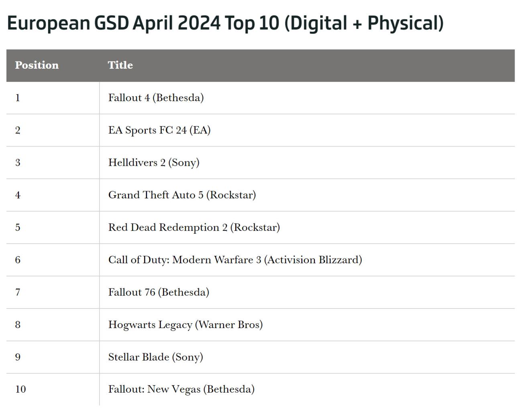Select position number 8 cell
Image resolution: width=527 pixels, height=408 pixels.
18,324
